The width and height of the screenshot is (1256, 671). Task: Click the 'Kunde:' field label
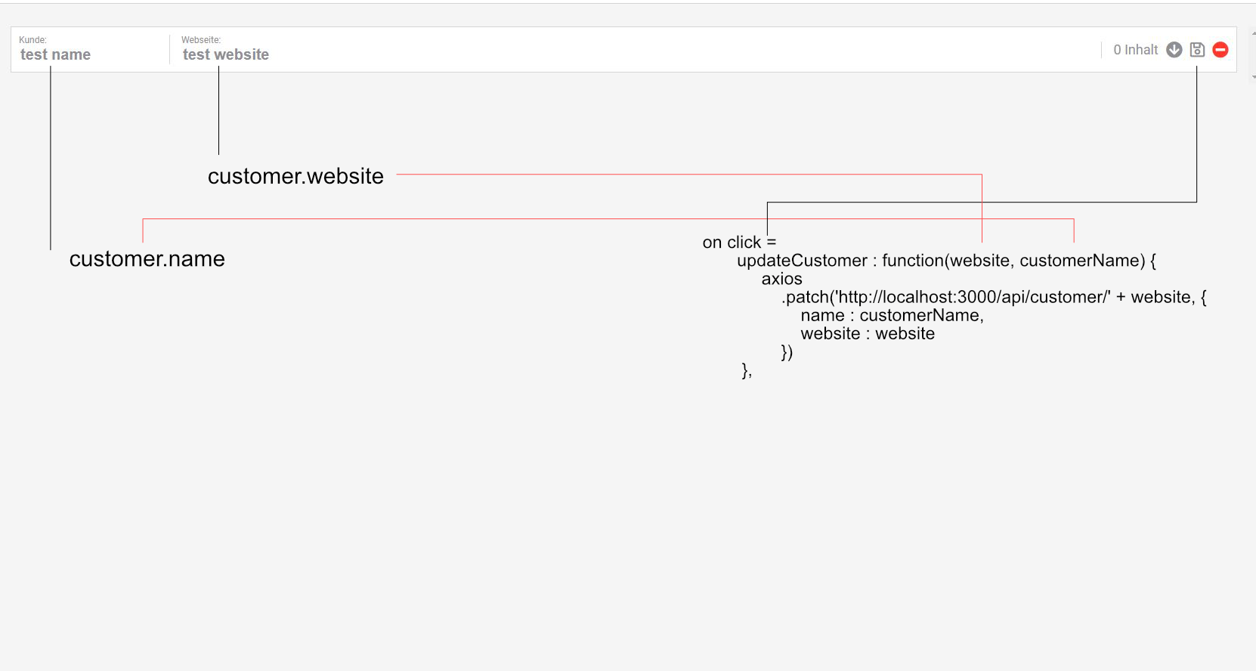32,40
